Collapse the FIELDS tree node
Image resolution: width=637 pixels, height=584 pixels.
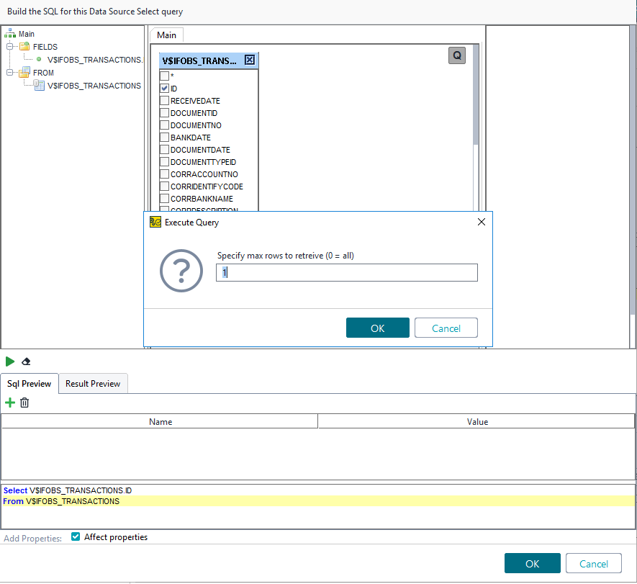[x=10, y=47]
